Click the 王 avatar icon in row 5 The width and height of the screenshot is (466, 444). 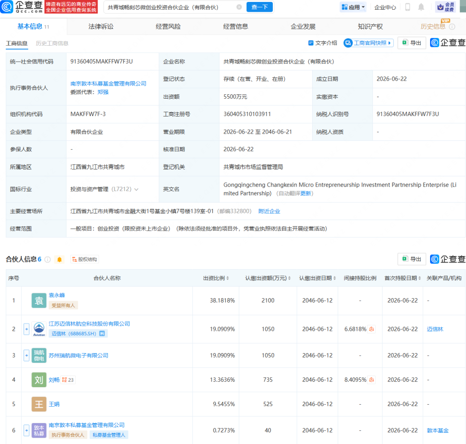point(39,405)
